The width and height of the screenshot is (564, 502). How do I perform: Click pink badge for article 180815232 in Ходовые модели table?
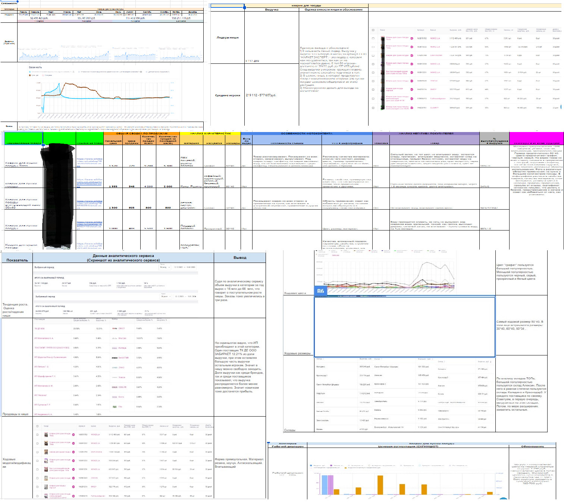coord(73,443)
